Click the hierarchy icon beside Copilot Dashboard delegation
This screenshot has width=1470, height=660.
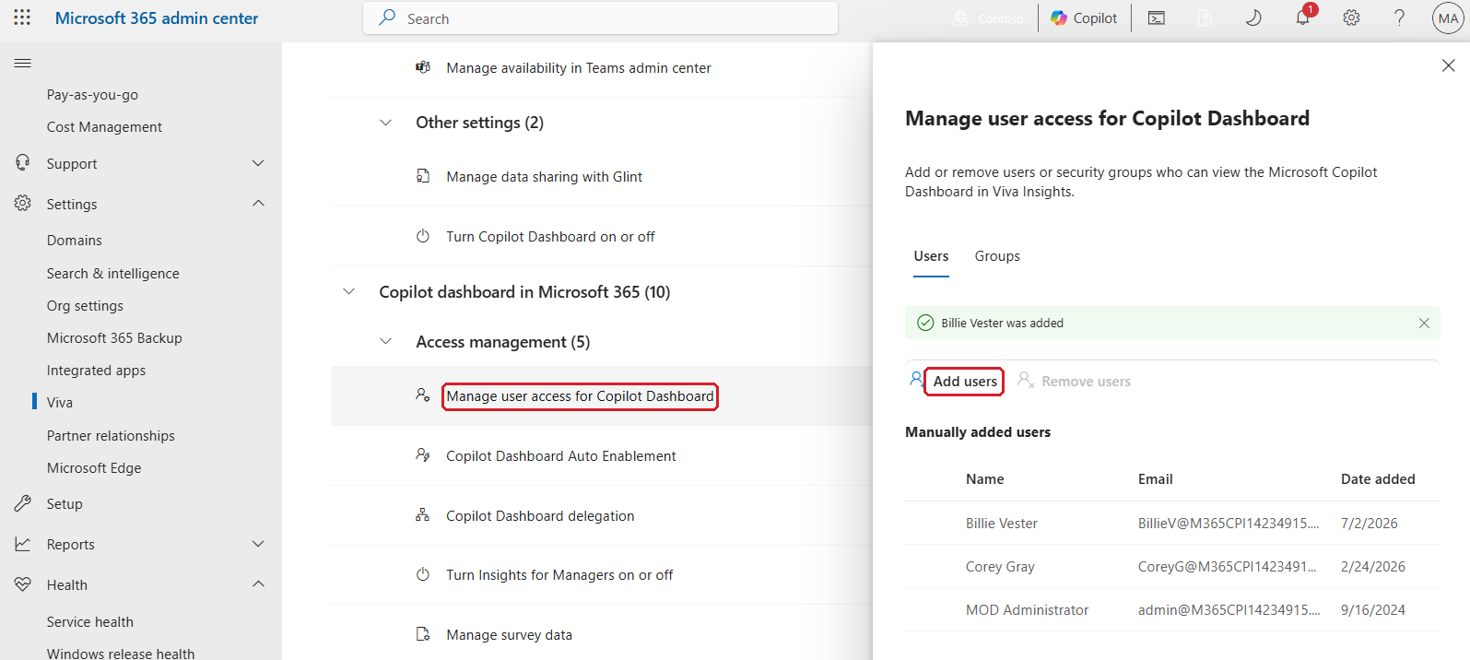pos(423,515)
